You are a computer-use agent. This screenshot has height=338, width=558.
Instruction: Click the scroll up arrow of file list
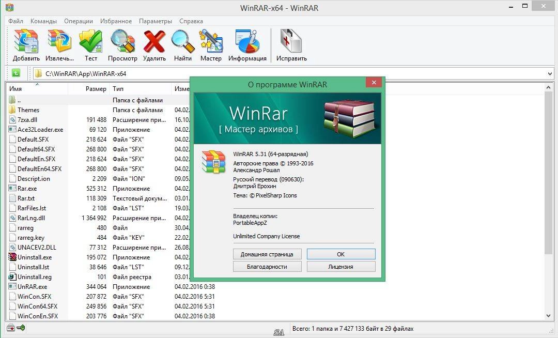548,87
